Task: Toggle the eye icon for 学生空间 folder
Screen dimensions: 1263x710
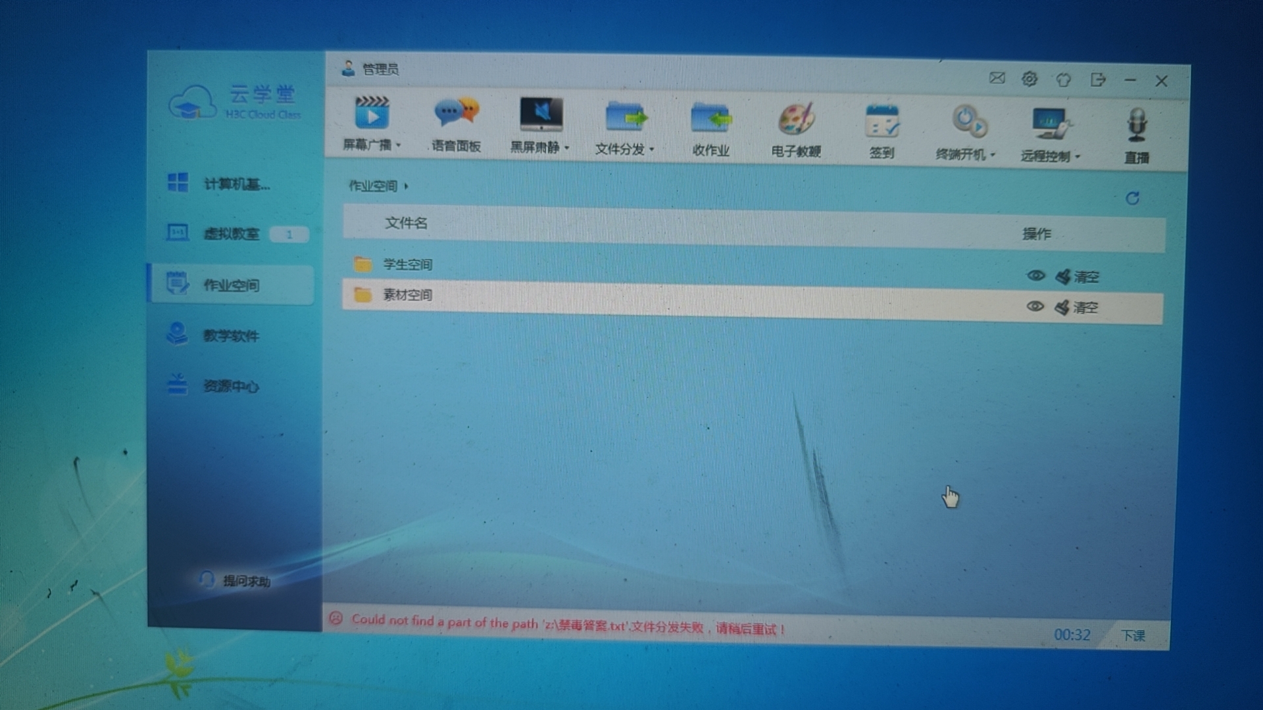Action: [x=1035, y=276]
